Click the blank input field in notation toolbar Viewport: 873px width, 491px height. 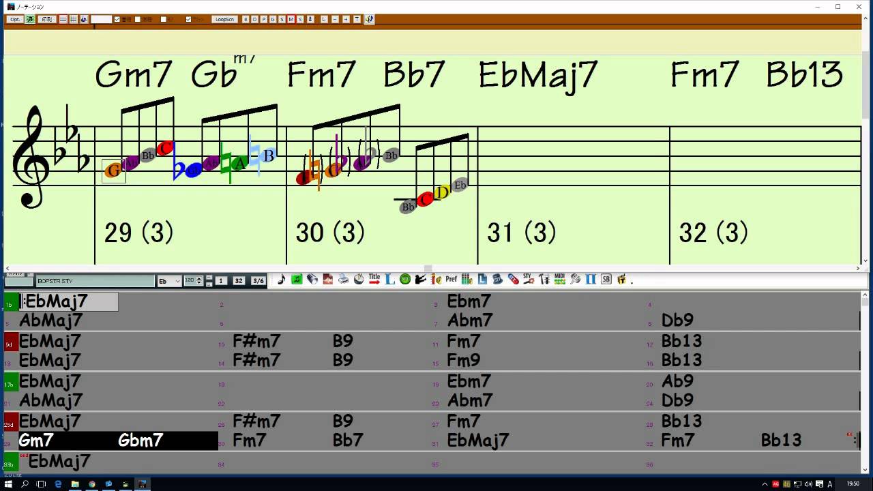tap(101, 19)
